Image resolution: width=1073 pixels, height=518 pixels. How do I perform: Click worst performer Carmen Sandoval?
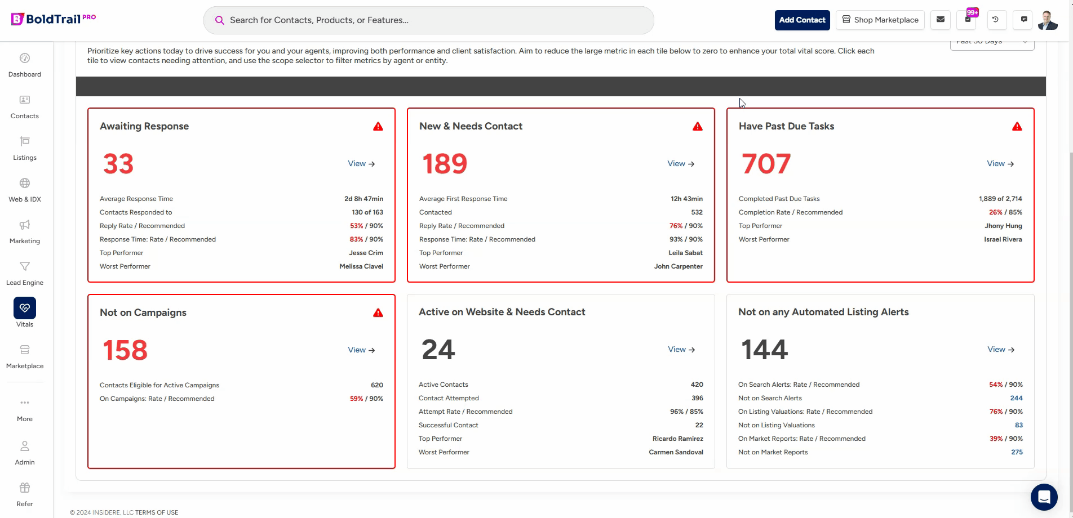[x=676, y=452]
